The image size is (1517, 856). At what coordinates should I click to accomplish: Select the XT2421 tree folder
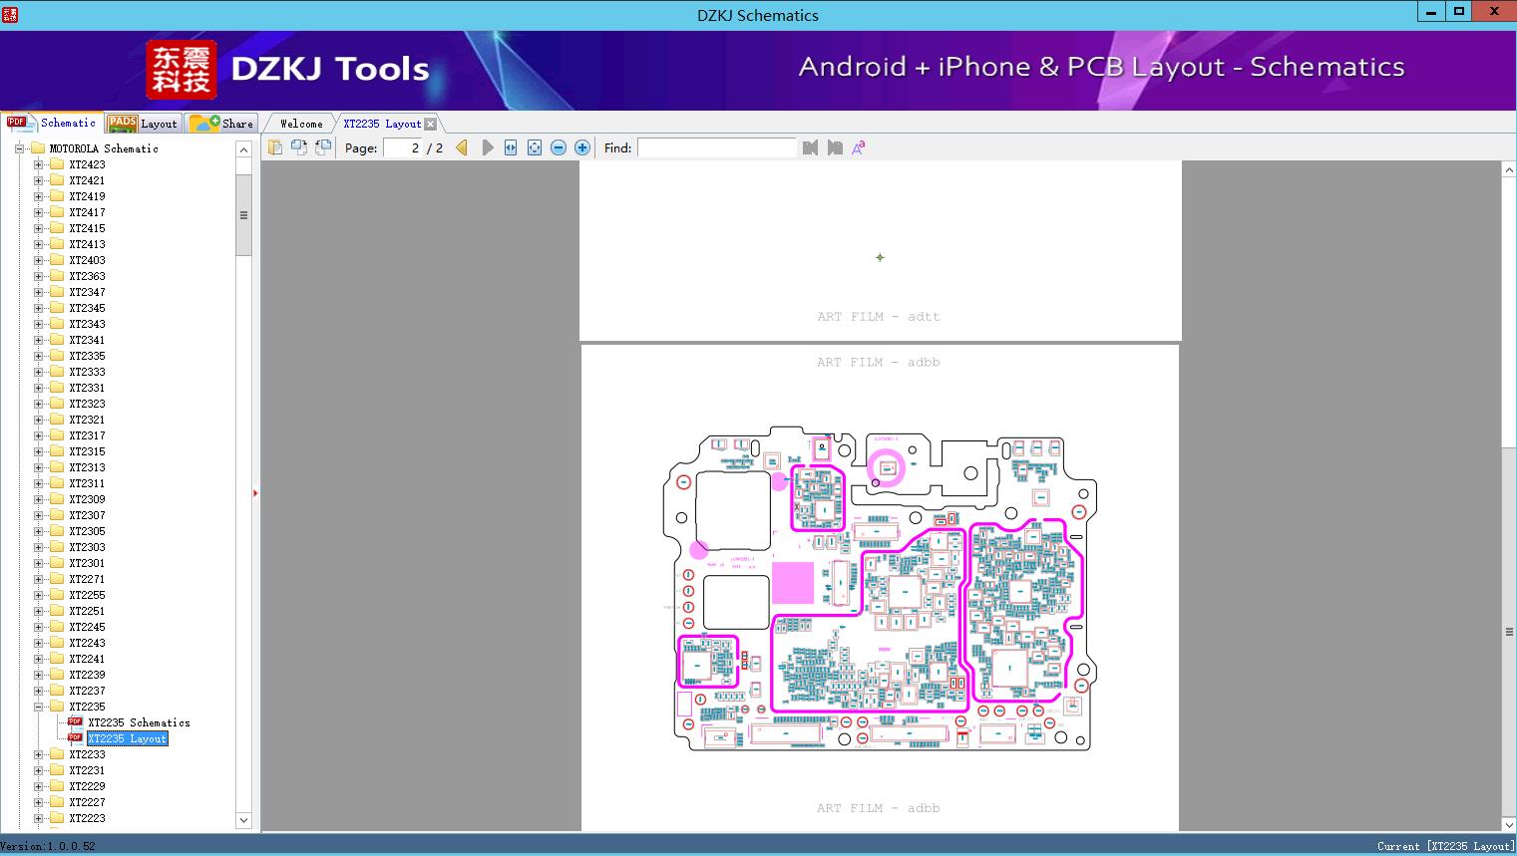(x=87, y=180)
